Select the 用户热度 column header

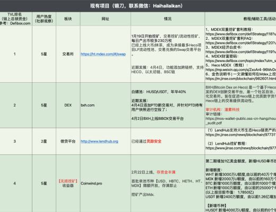coord(44,19)
